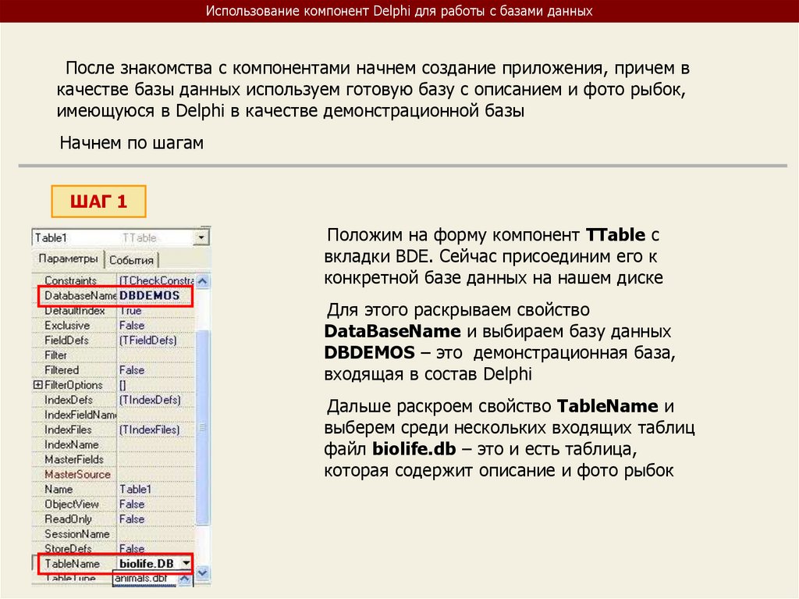
Task: Click the (TCheckConstraints) value
Action: [156, 280]
